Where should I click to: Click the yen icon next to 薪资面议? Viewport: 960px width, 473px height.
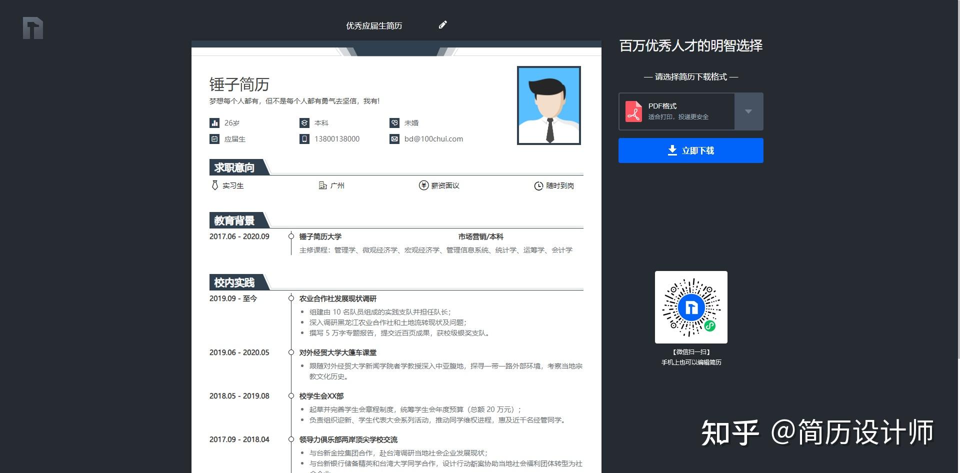pos(423,185)
